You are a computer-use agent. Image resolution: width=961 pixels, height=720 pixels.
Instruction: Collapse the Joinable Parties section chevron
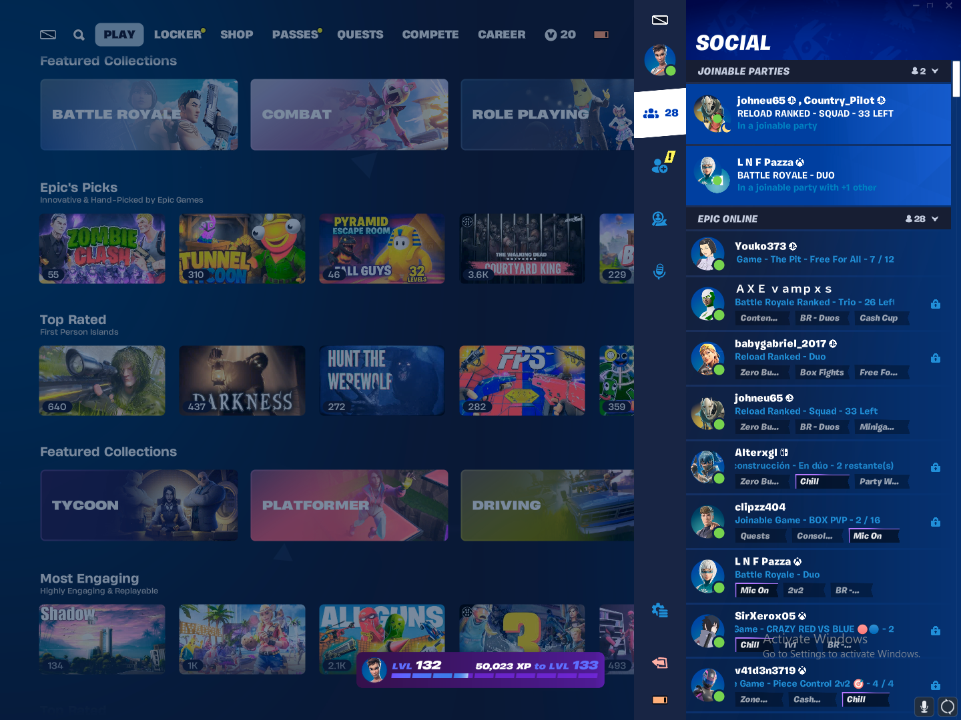point(935,71)
